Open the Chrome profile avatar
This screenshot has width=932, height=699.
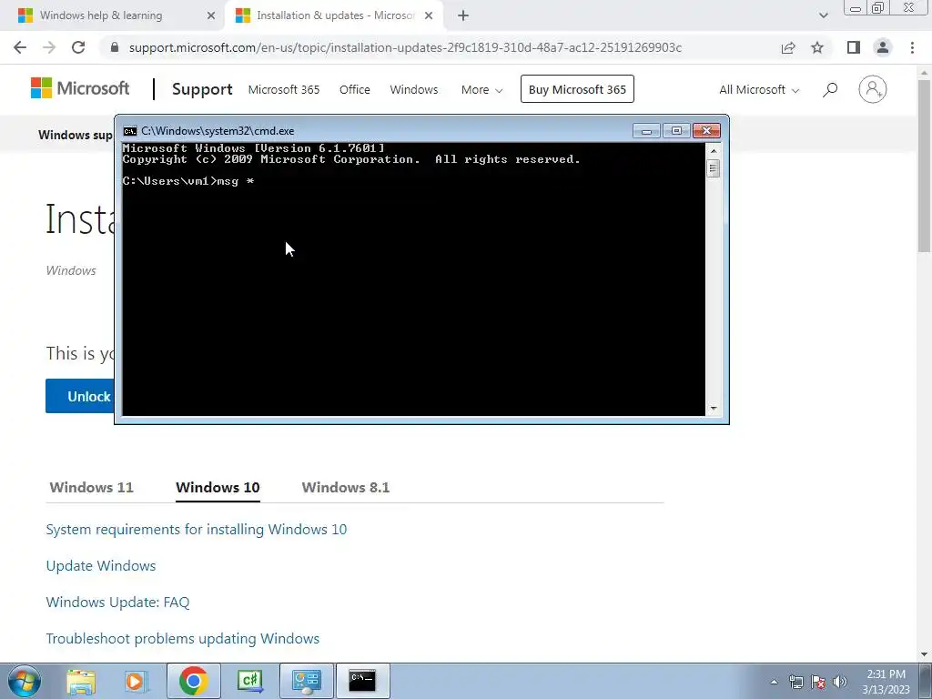[883, 47]
